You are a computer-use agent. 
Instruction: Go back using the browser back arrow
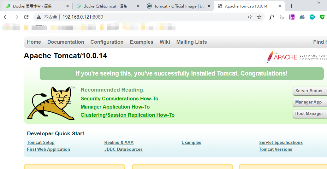click(6, 17)
